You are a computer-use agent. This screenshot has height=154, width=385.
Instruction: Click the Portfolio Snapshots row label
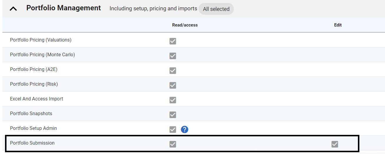(x=31, y=114)
